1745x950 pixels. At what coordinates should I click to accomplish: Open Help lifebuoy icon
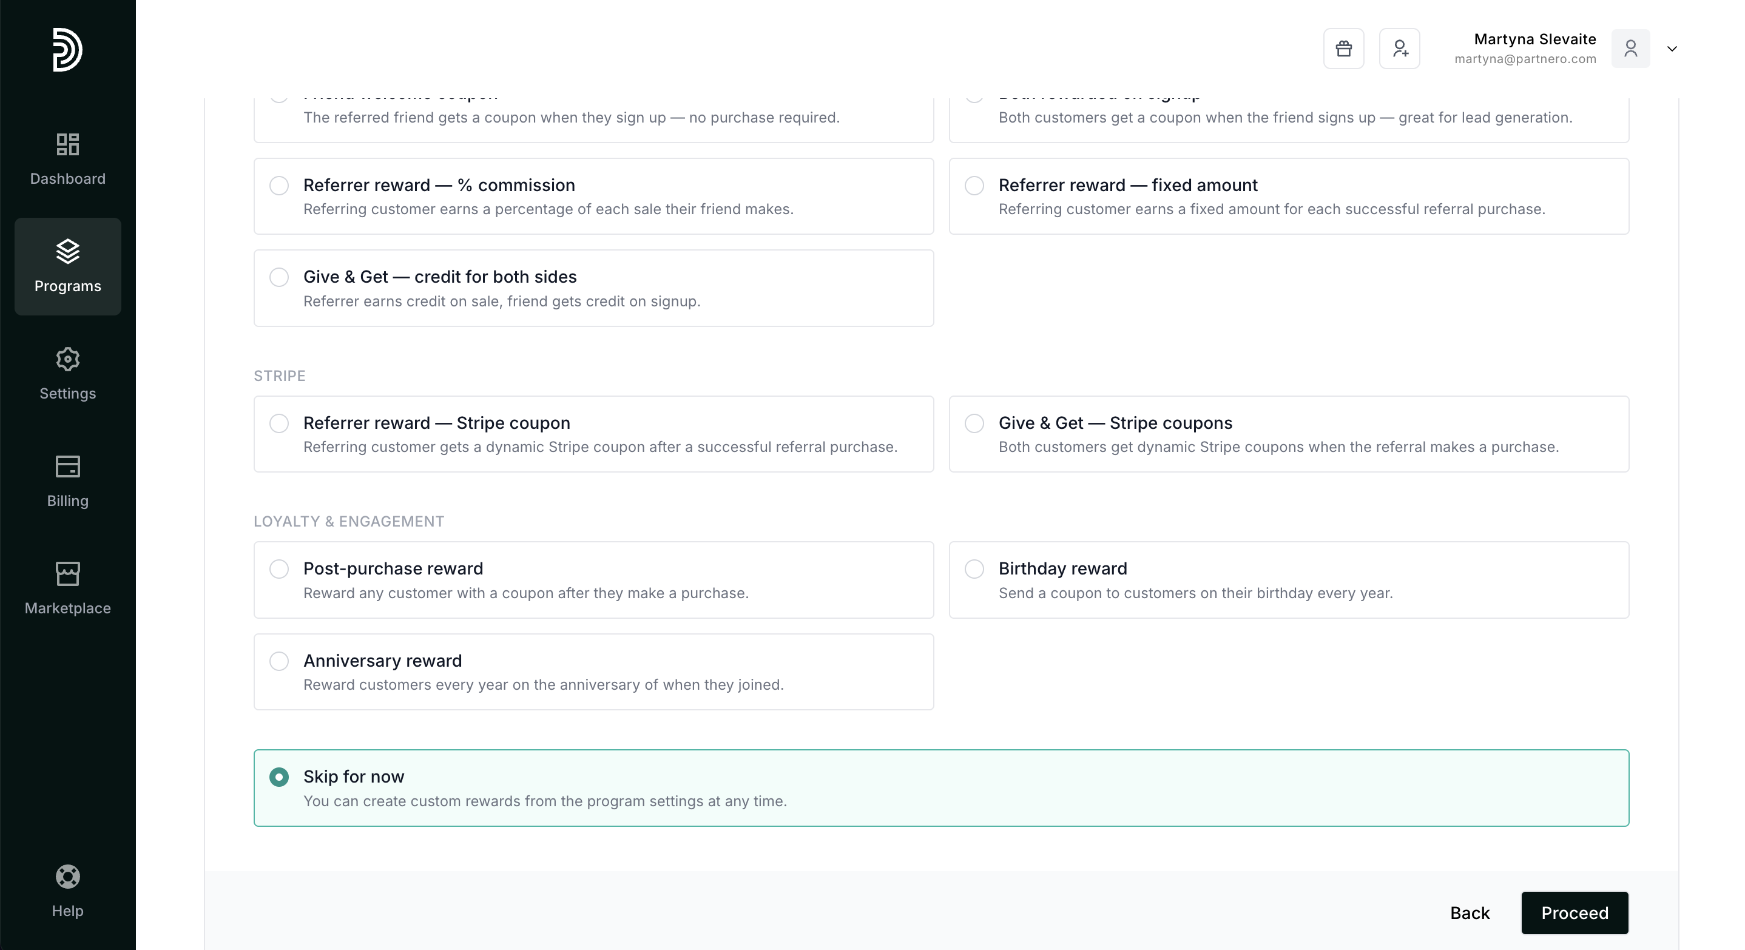tap(67, 877)
